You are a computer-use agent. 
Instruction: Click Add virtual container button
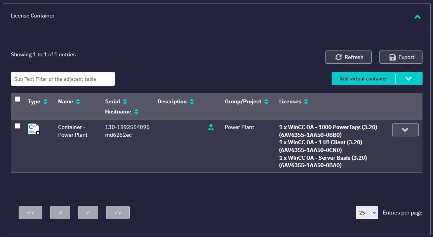point(363,78)
